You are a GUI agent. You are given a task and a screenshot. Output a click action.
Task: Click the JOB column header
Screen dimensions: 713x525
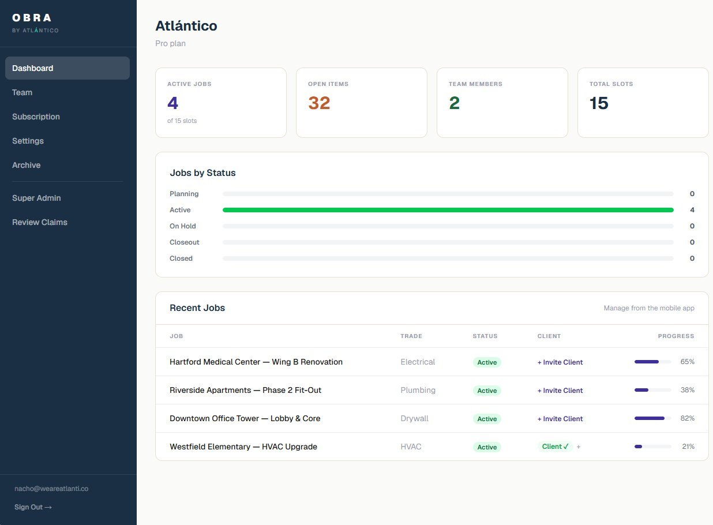tap(177, 336)
